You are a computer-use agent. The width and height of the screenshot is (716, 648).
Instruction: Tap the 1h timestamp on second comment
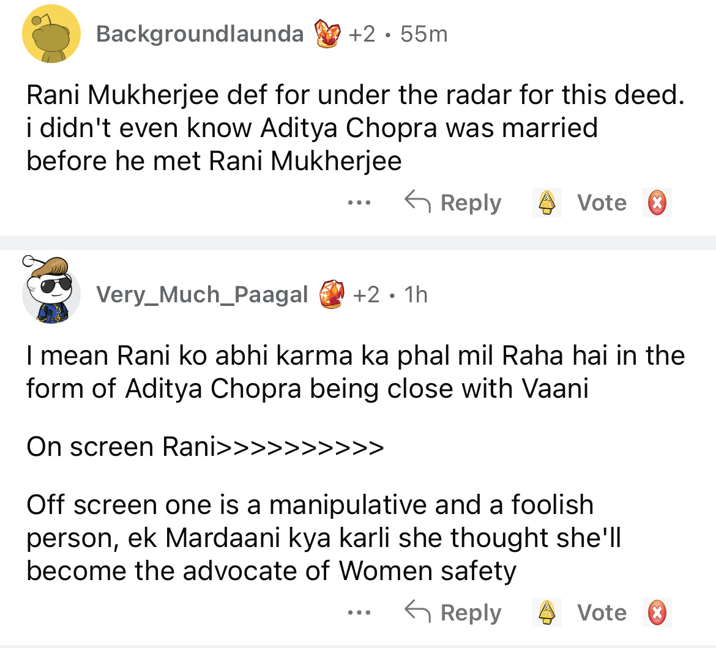pyautogui.click(x=416, y=295)
